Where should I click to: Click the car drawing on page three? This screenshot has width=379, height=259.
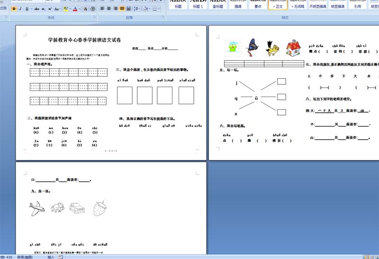[x=77, y=208]
